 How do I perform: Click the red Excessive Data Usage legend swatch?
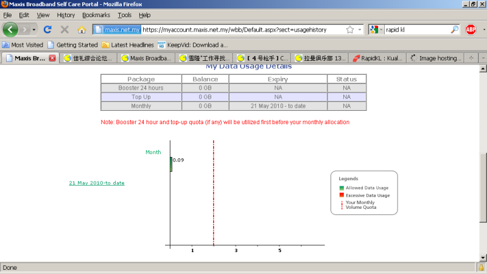342,195
